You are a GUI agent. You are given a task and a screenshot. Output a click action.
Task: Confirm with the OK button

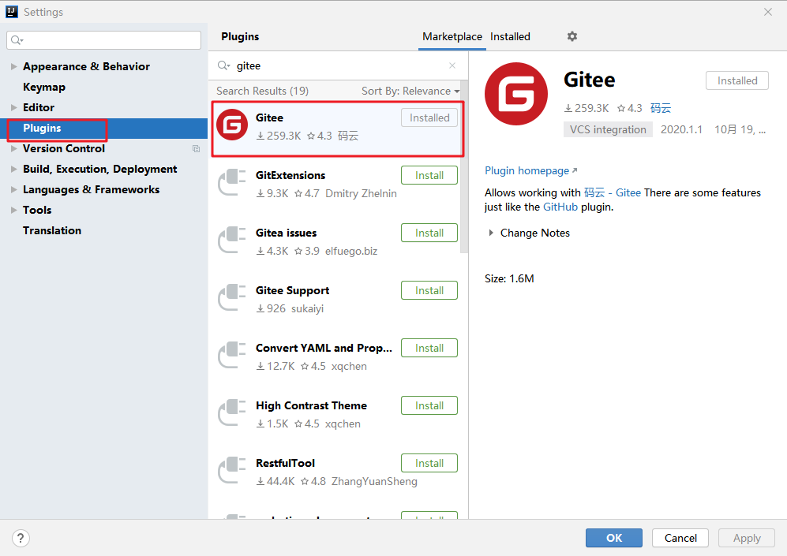tap(614, 538)
